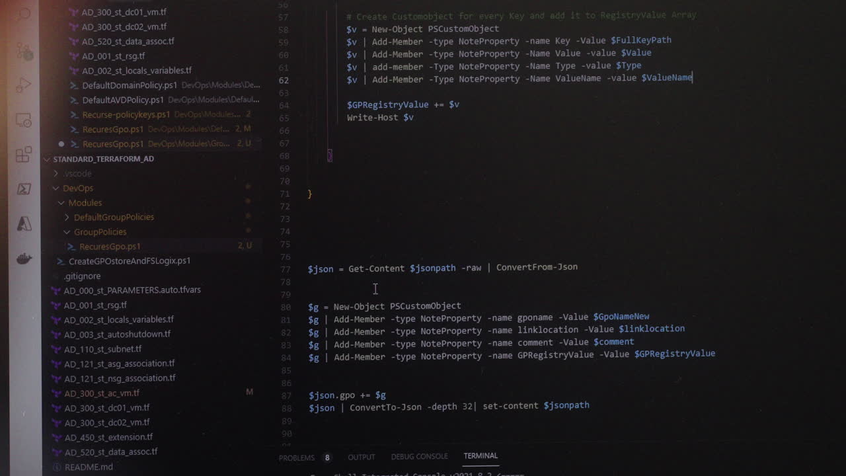Click line 62 in the editor

(x=463, y=78)
